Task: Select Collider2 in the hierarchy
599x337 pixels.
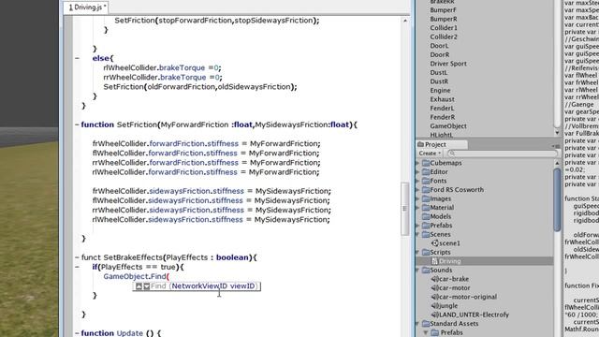Action: (443, 37)
